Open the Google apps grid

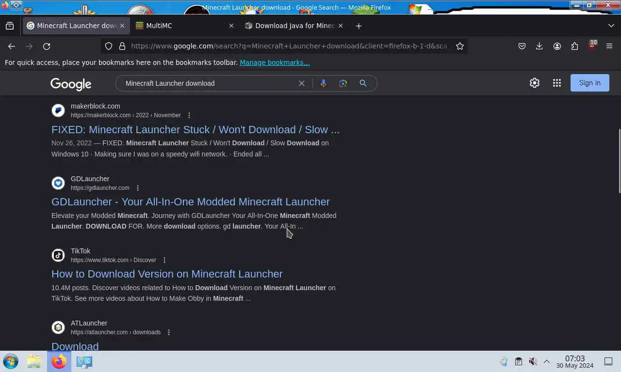coord(557,83)
